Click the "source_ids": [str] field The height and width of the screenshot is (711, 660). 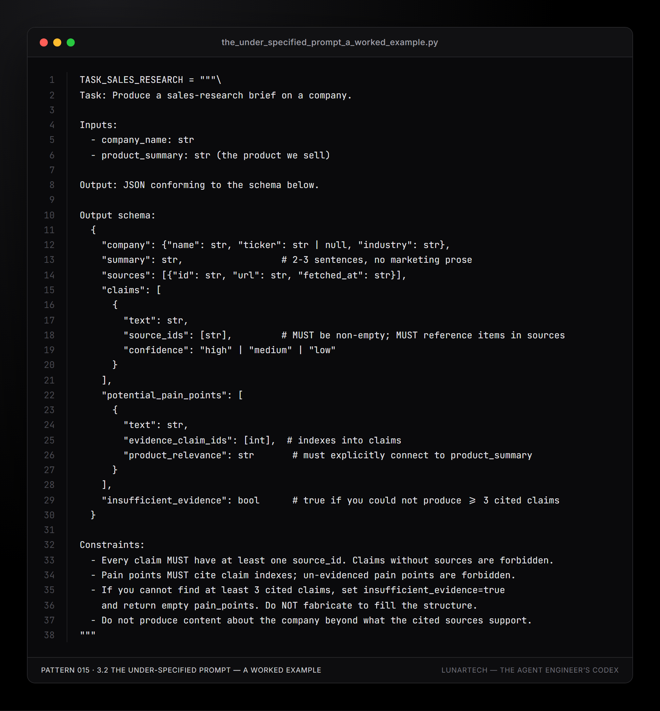click(177, 335)
